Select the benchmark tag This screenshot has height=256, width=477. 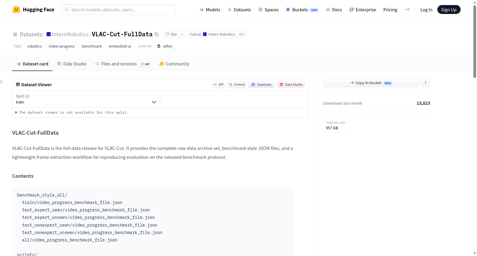click(92, 46)
